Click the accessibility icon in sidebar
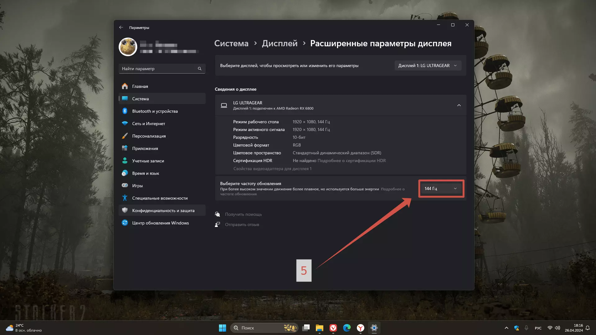Screen dimensions: 596x335 tap(125, 198)
